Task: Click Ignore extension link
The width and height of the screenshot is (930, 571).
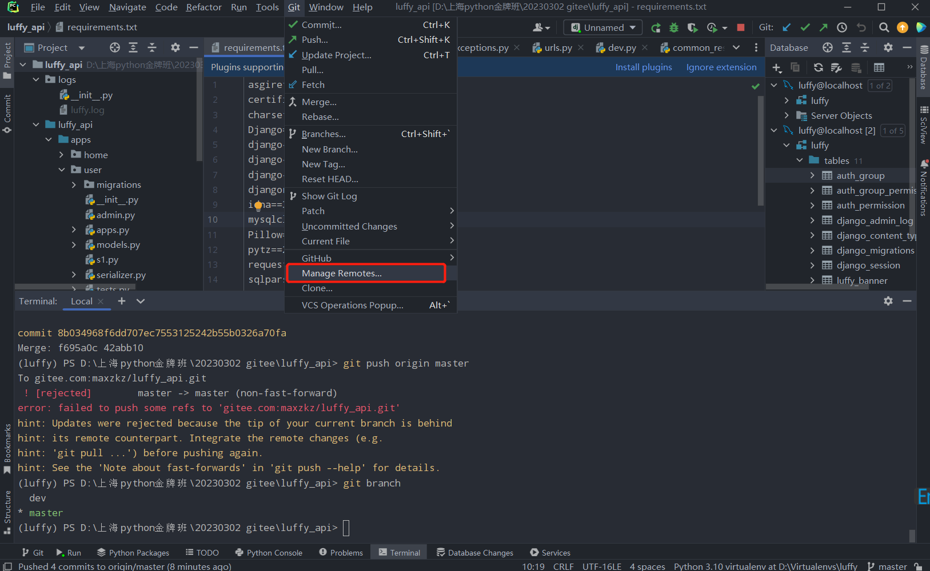Action: 721,67
